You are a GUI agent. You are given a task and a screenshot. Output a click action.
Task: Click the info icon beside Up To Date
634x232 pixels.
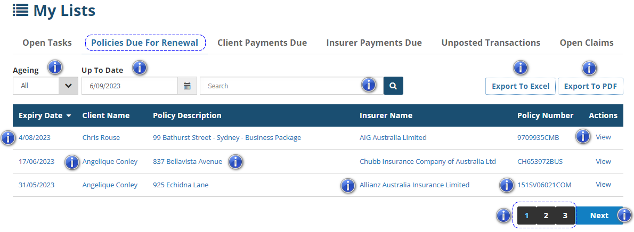point(139,68)
